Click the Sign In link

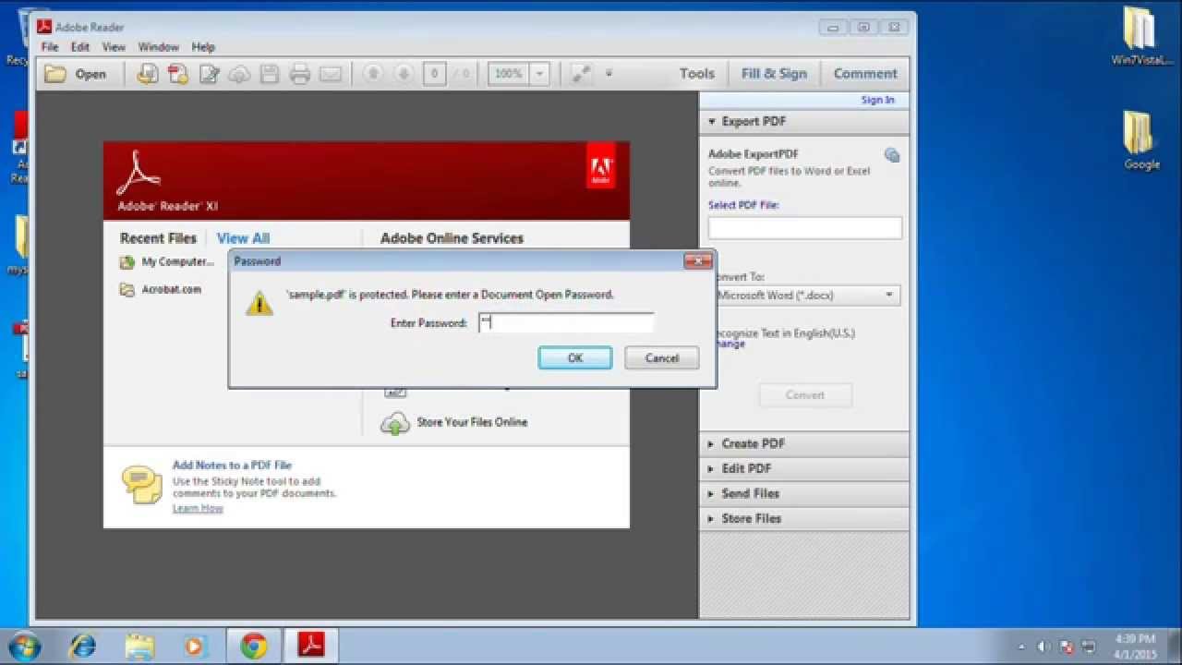877,100
